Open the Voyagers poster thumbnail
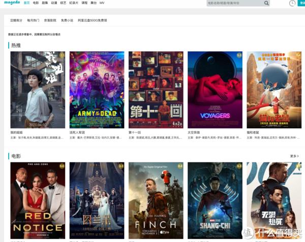 click(x=215, y=90)
